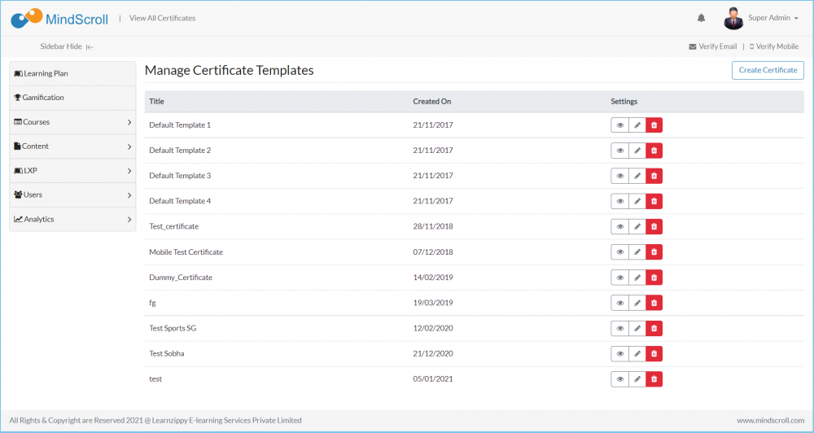Preview Mobile Test Certificate with eye icon
This screenshot has width=814, height=433.
click(x=619, y=252)
